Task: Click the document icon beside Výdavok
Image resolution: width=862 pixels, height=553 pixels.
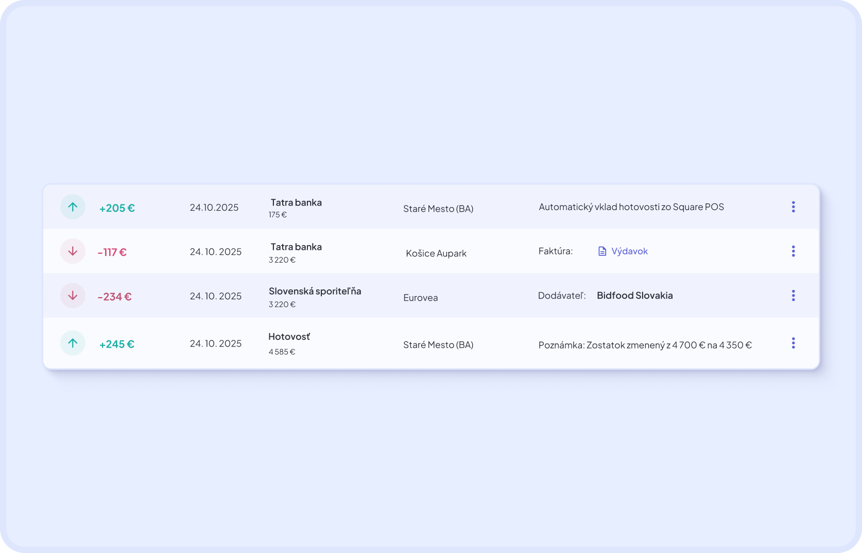Action: pos(602,251)
